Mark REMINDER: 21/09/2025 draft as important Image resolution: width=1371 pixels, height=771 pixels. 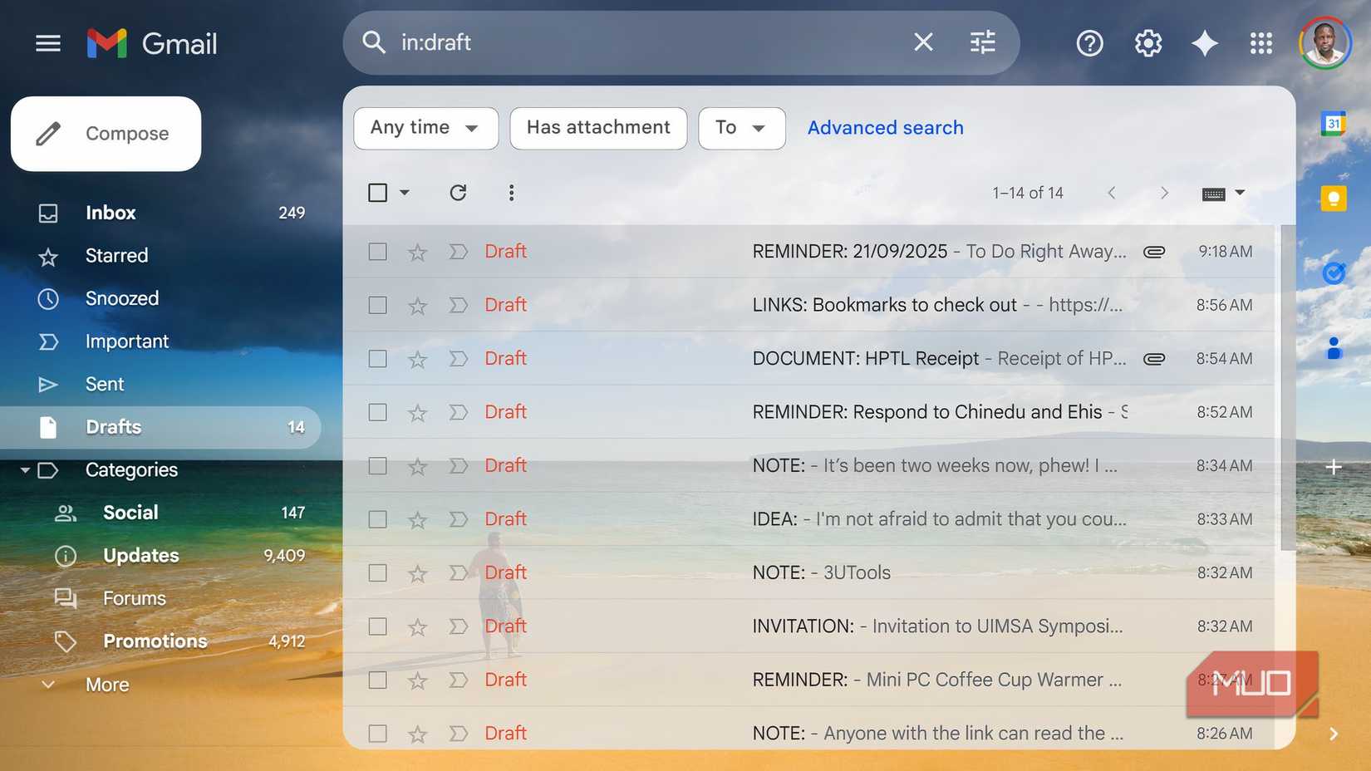(458, 252)
